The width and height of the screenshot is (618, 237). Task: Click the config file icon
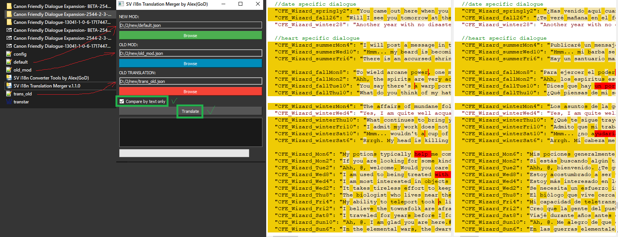pyautogui.click(x=9, y=54)
